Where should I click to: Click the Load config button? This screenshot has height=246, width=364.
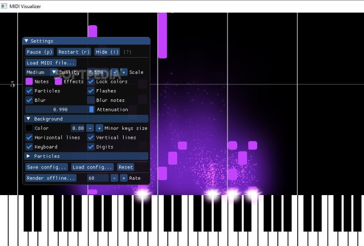pyautogui.click(x=92, y=167)
